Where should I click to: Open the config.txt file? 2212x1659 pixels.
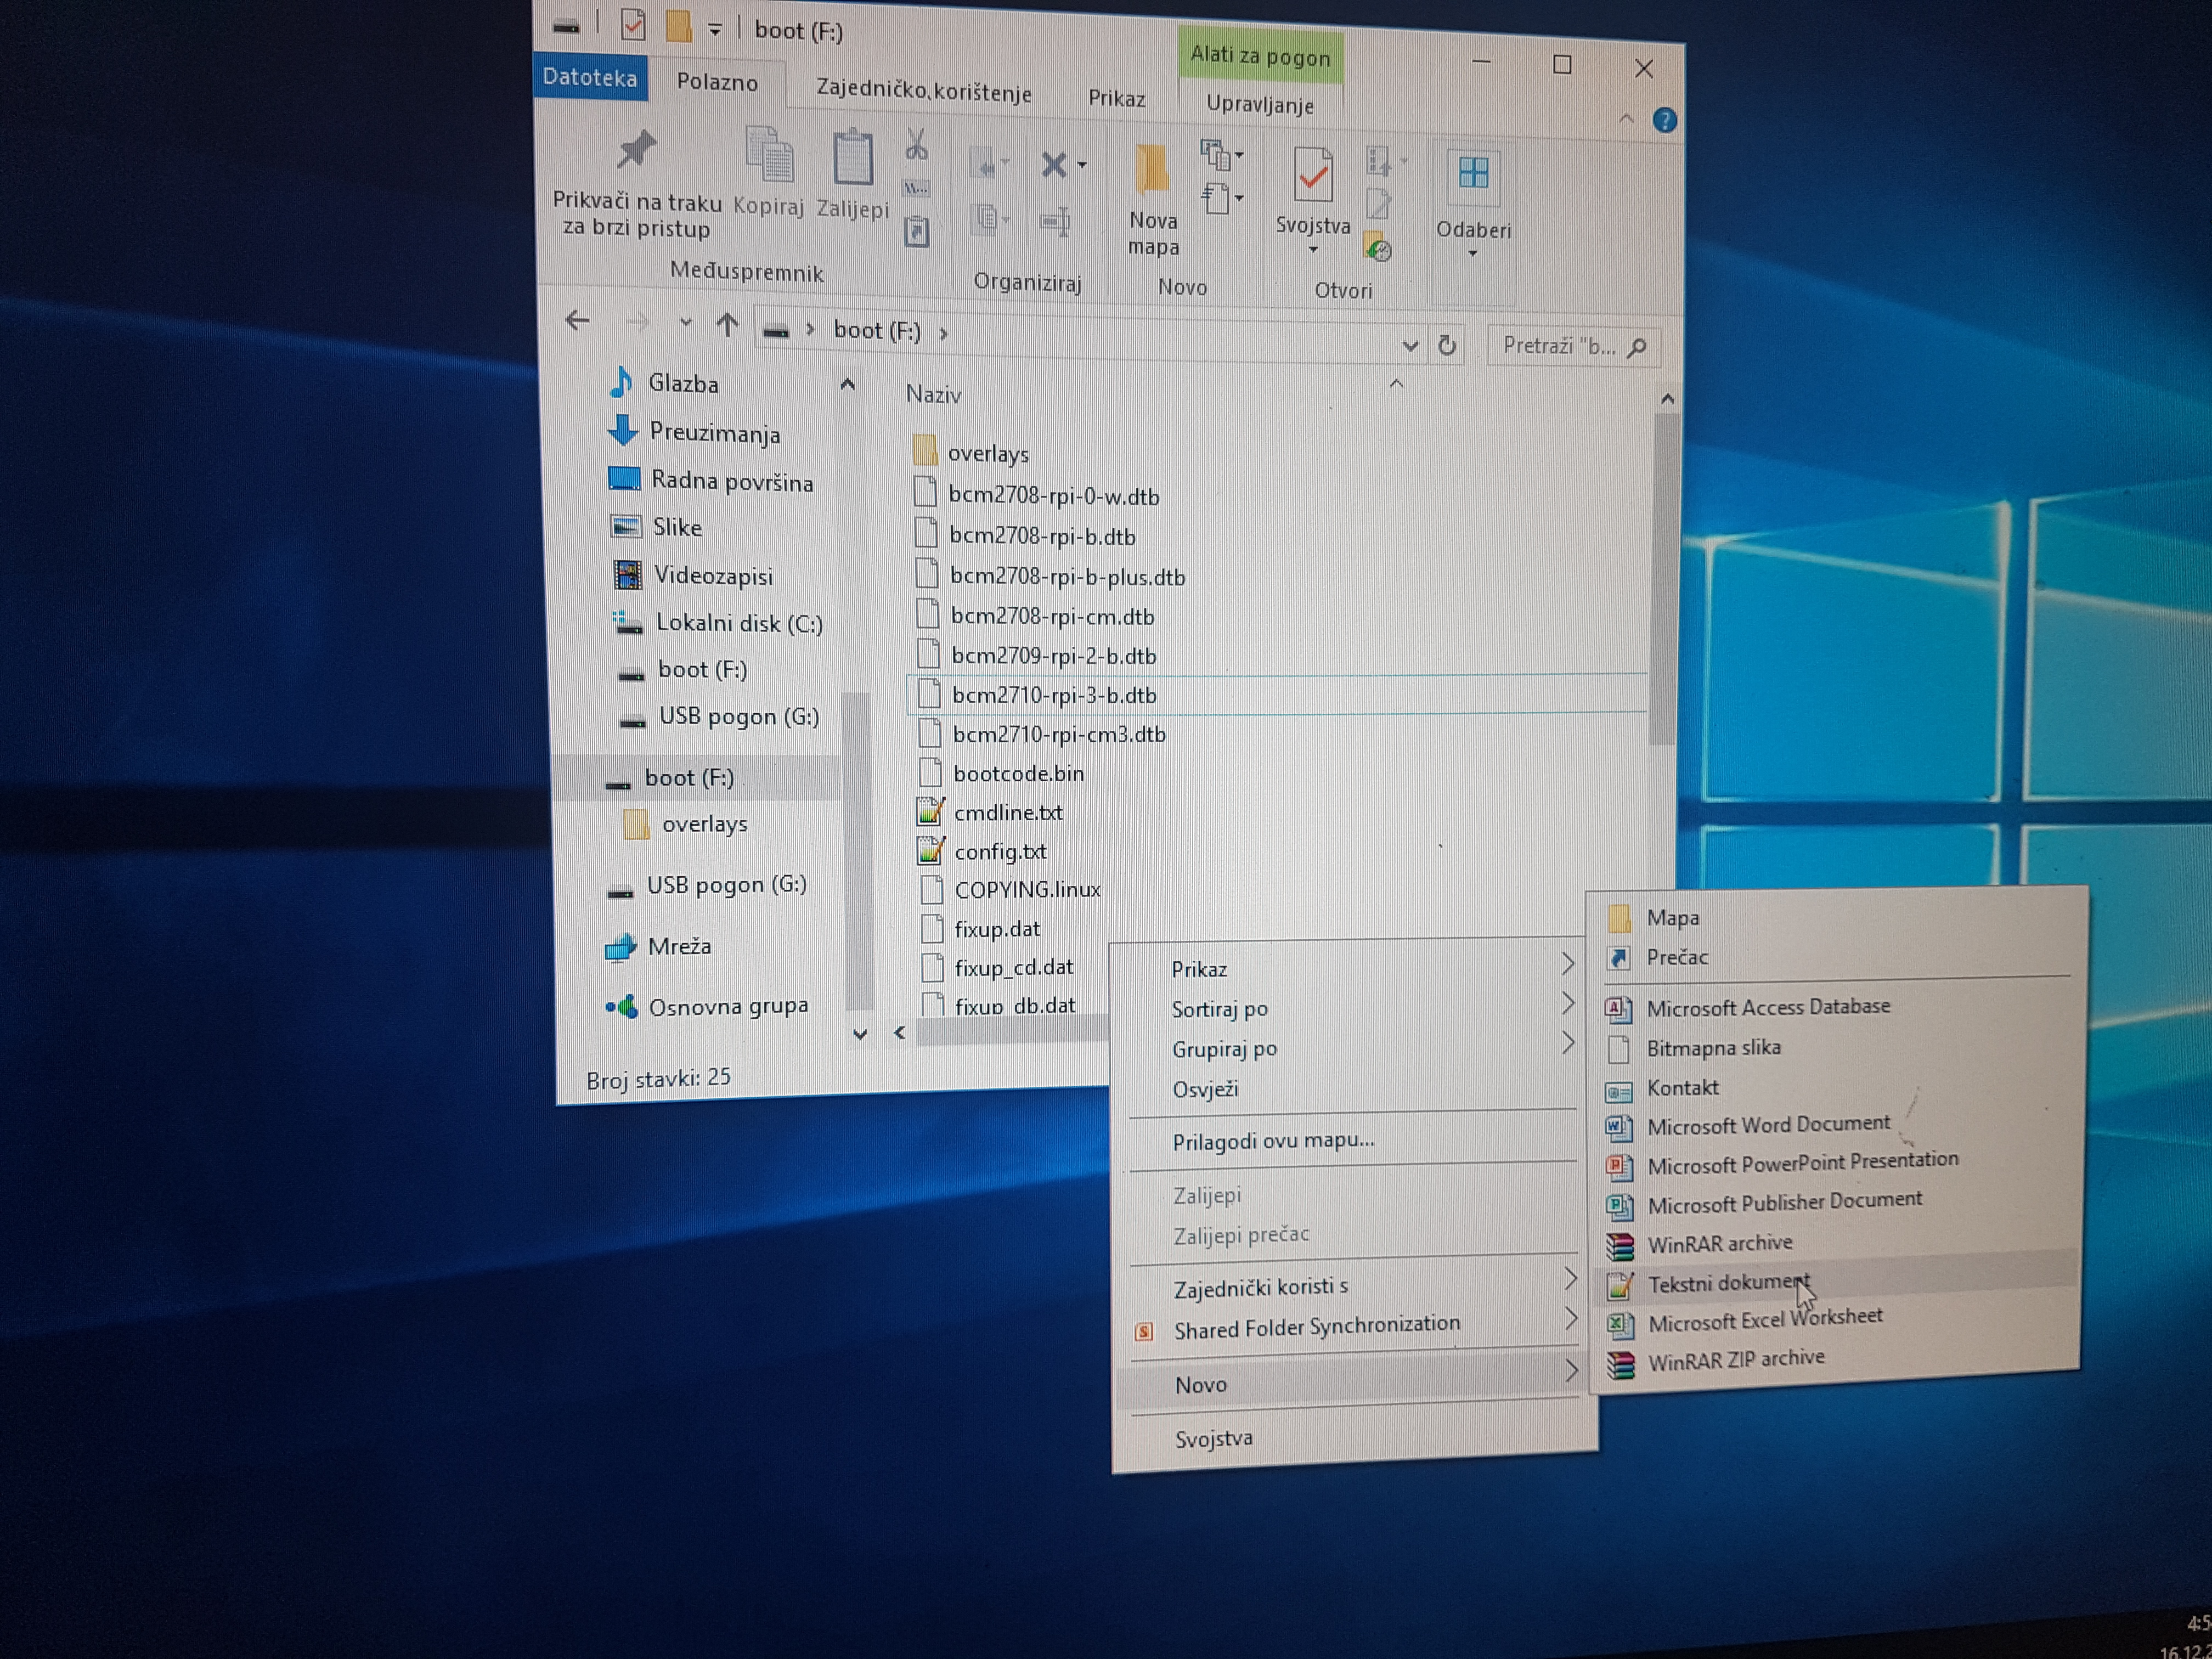(999, 852)
